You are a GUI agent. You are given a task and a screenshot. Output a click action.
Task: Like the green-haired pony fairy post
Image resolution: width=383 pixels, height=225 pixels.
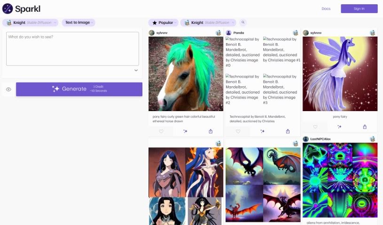(x=161, y=131)
